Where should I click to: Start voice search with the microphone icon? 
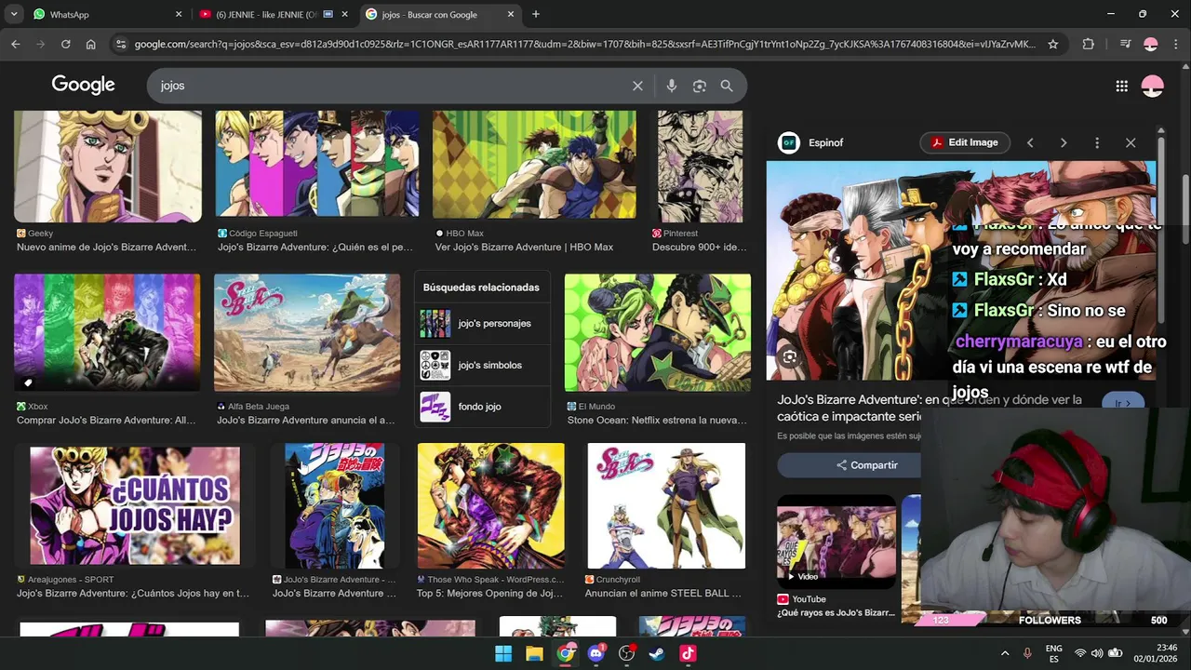pyautogui.click(x=672, y=86)
